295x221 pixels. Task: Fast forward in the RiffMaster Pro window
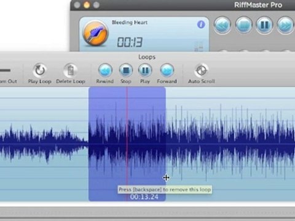285,25
